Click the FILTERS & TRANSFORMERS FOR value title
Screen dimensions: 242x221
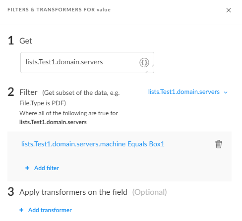[x=59, y=10]
